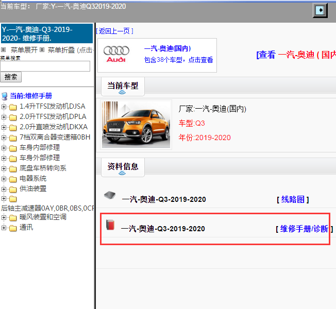Open 电器系统 tree item
The height and width of the screenshot is (309, 336).
tap(33, 178)
